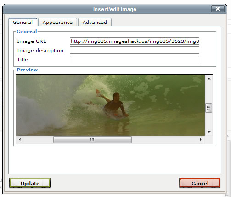Image resolution: width=231 pixels, height=197 pixels.
Task: Click the preview scroll left arrow
Action: [20, 139]
